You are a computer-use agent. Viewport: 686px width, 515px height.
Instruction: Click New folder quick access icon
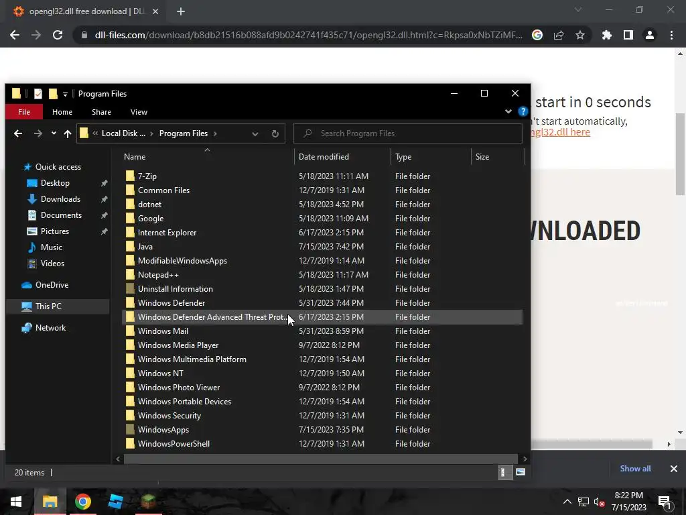tap(53, 94)
